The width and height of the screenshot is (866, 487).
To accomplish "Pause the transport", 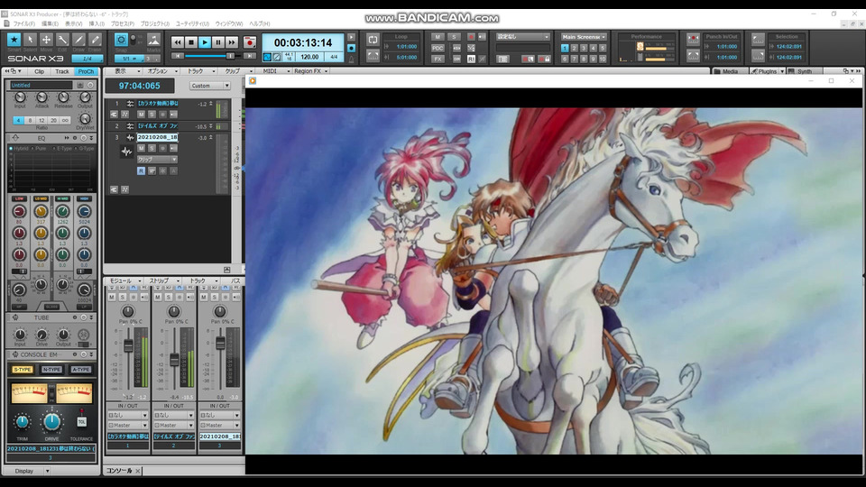I will point(218,42).
